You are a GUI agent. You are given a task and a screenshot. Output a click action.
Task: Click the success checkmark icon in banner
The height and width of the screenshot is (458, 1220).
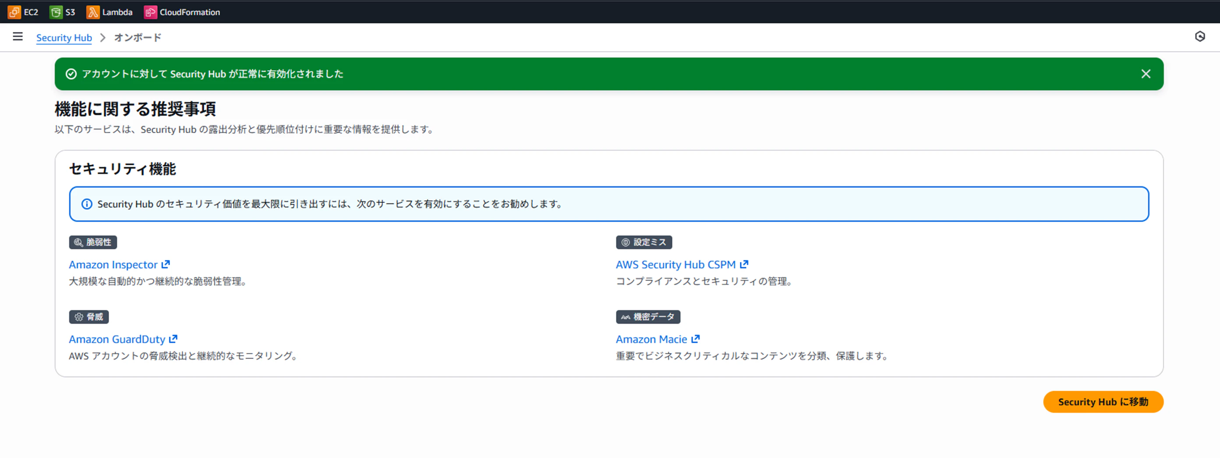click(x=71, y=74)
